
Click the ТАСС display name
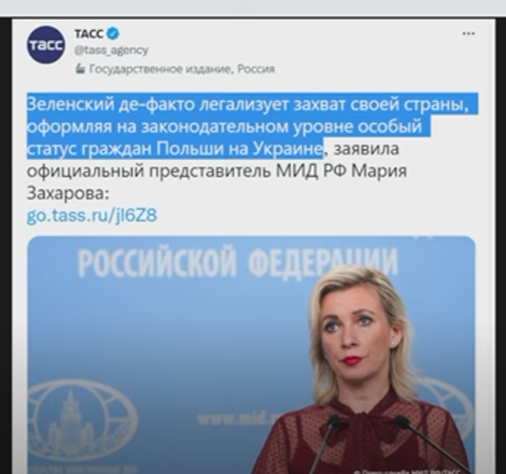[x=89, y=33]
